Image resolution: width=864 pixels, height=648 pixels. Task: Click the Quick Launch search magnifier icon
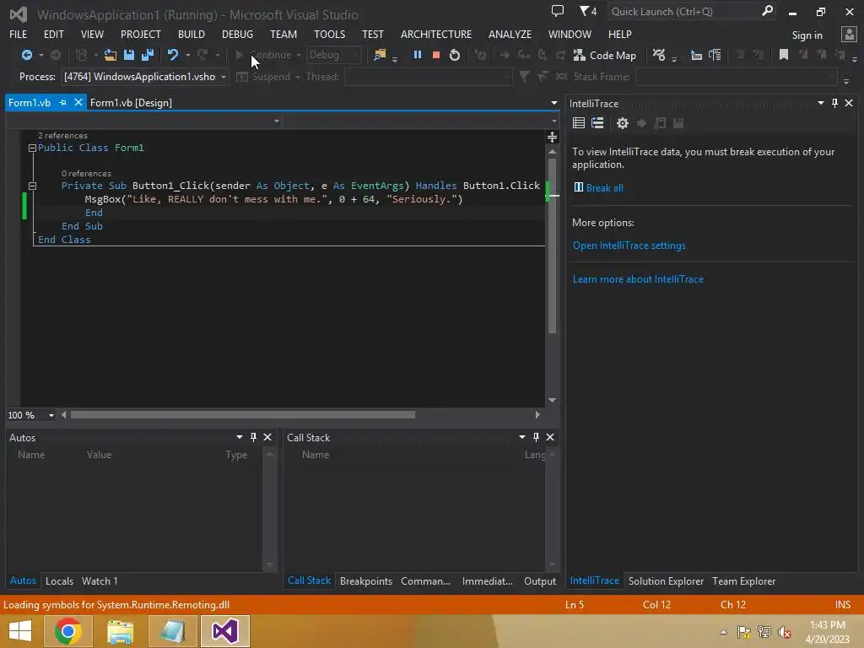click(x=767, y=11)
